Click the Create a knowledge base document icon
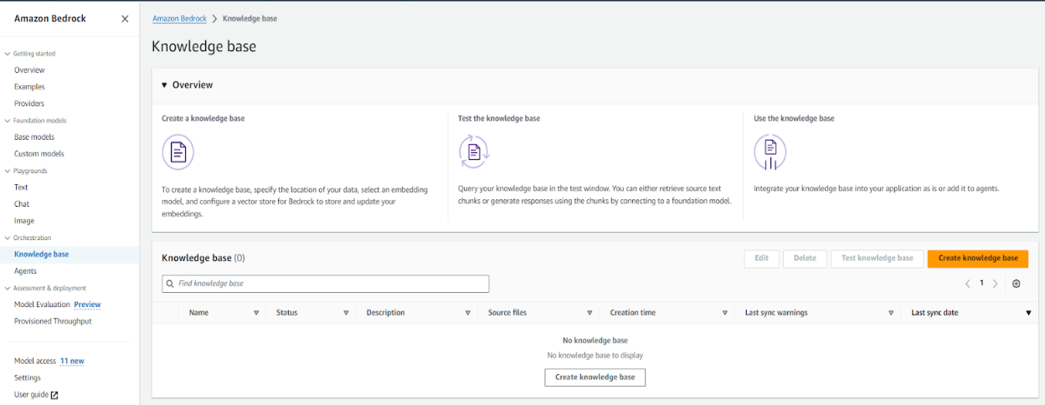The width and height of the screenshot is (1045, 405). coord(178,152)
